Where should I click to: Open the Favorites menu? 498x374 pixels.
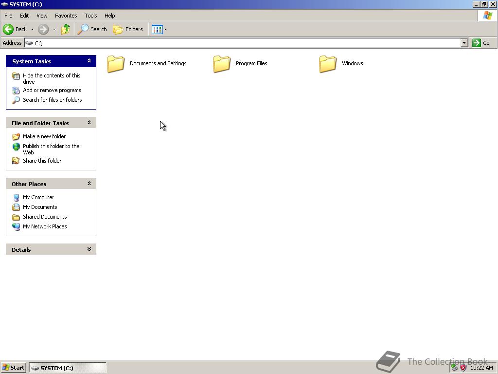point(66,16)
